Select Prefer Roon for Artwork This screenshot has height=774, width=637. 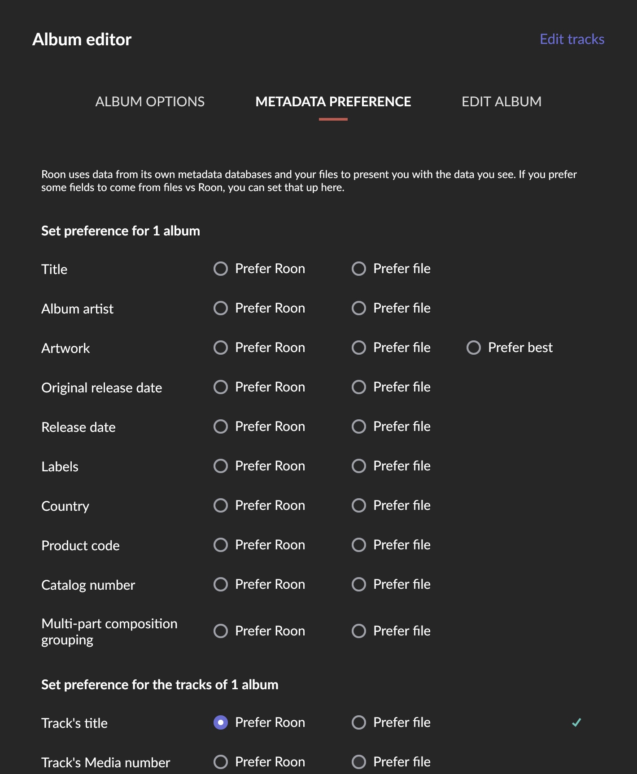(x=221, y=348)
